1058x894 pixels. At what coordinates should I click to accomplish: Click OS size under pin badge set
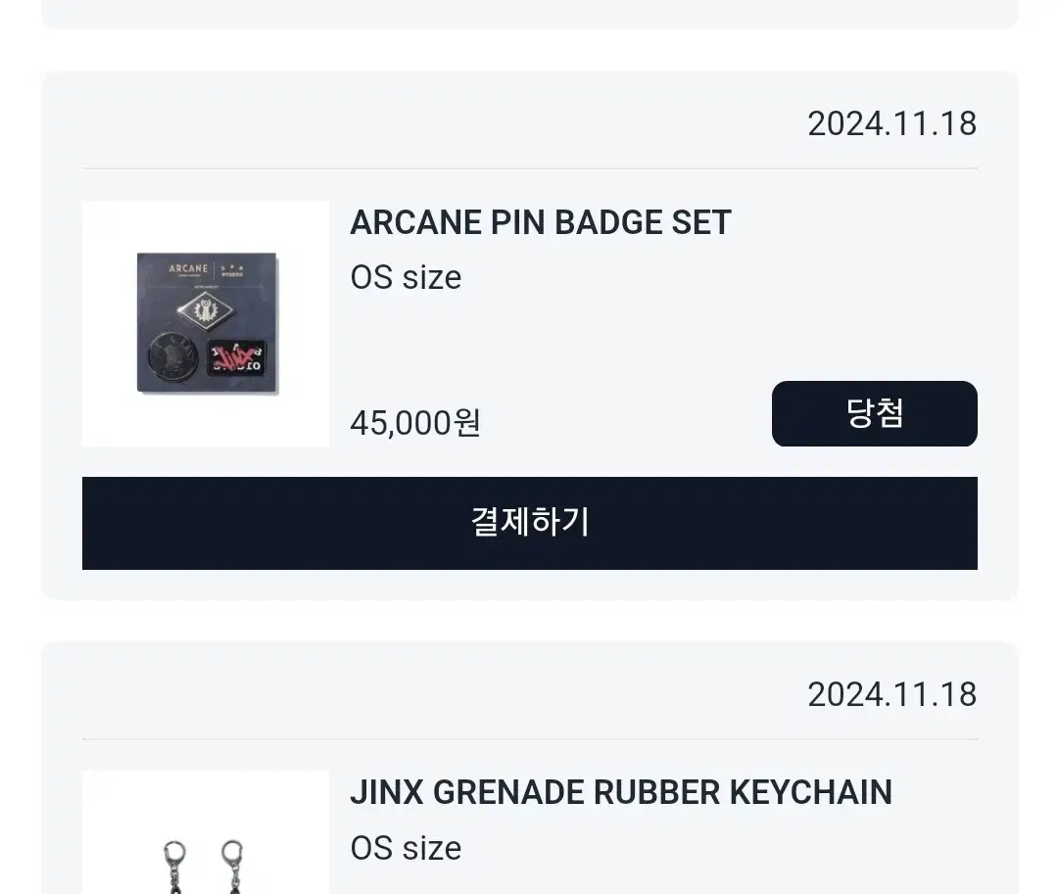click(x=406, y=278)
